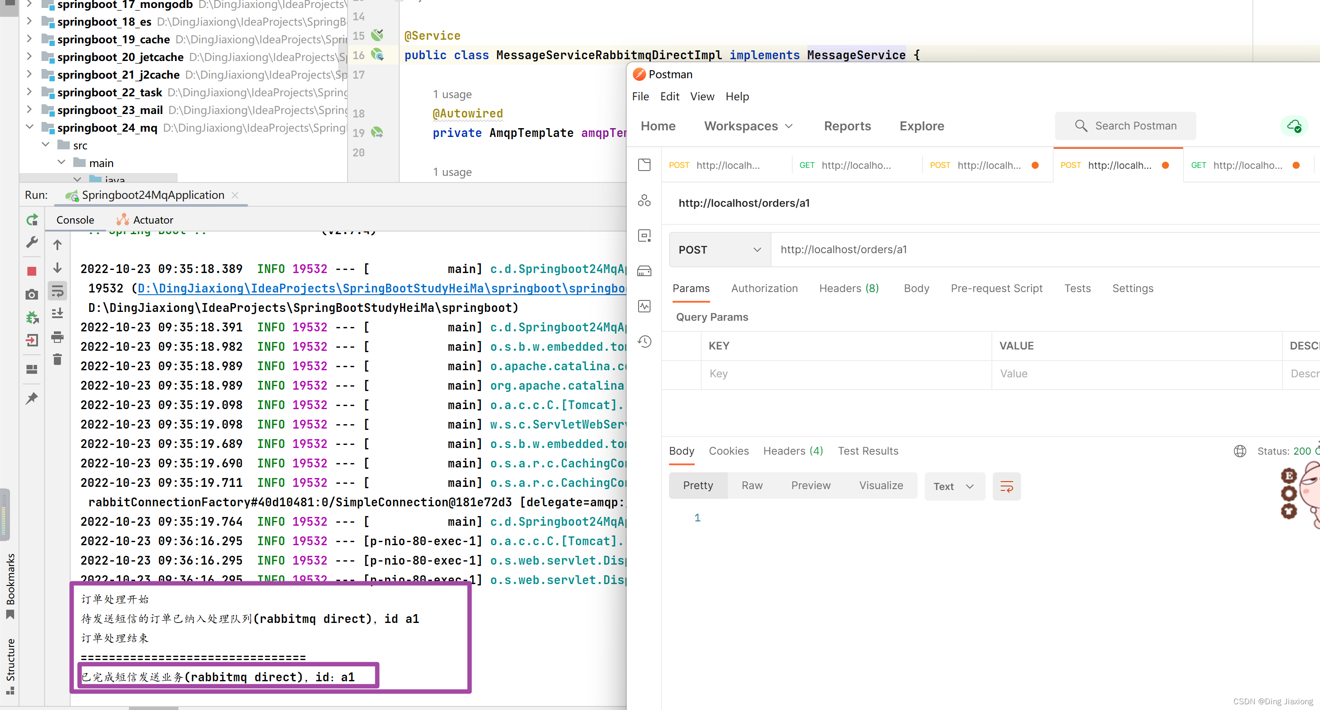This screenshot has width=1320, height=710.
Task: Click the Raw response view button
Action: point(752,486)
